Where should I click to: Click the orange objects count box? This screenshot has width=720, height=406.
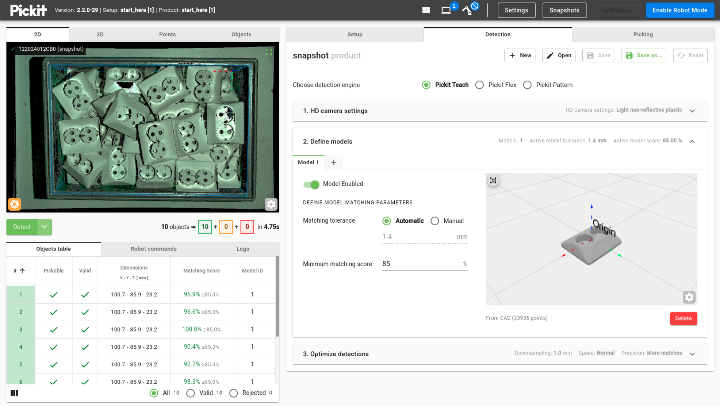pyautogui.click(x=226, y=227)
